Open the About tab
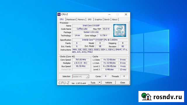 115,20
